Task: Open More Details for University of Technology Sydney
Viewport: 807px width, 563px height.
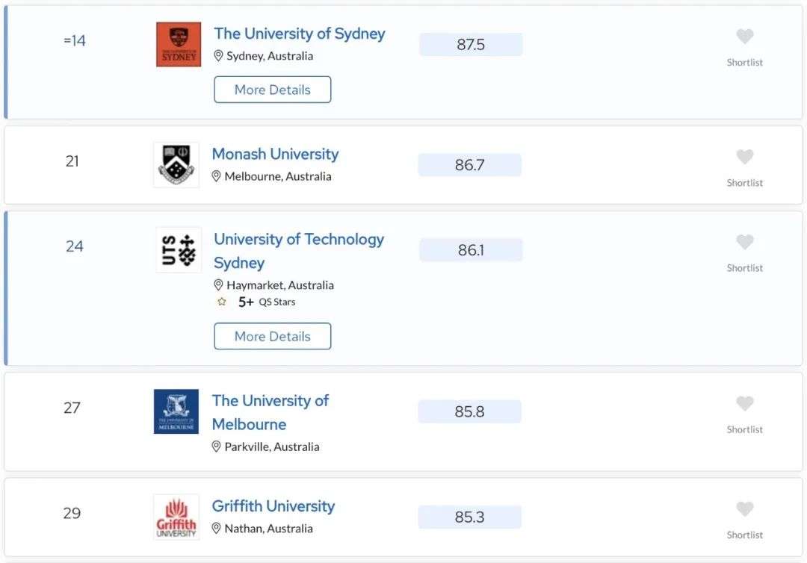Action: [x=272, y=336]
